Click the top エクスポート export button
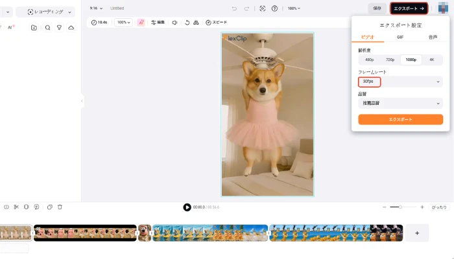 point(409,8)
